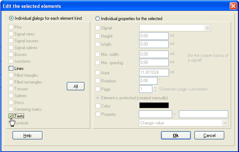Uncheck the Texts checkbox
The height and width of the screenshot is (152, 239).
click(x=11, y=116)
